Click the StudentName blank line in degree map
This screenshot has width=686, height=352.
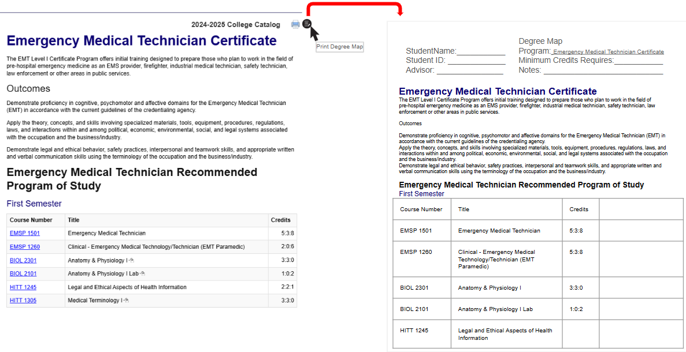[481, 51]
